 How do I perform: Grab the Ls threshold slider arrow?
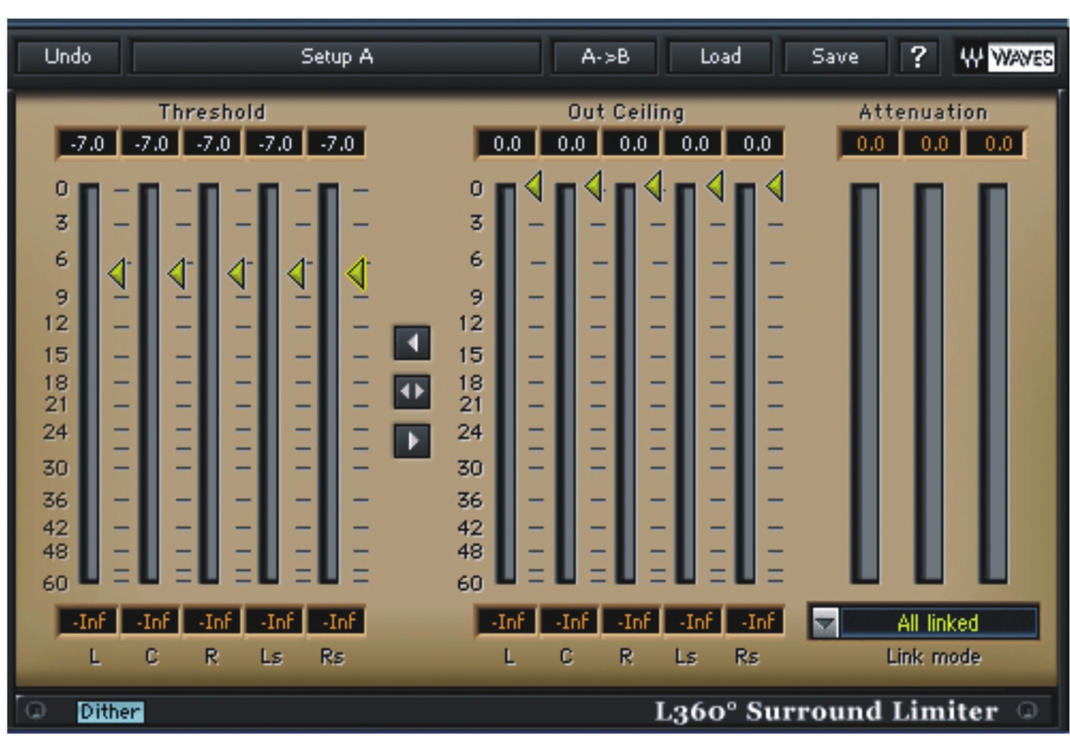[x=298, y=273]
